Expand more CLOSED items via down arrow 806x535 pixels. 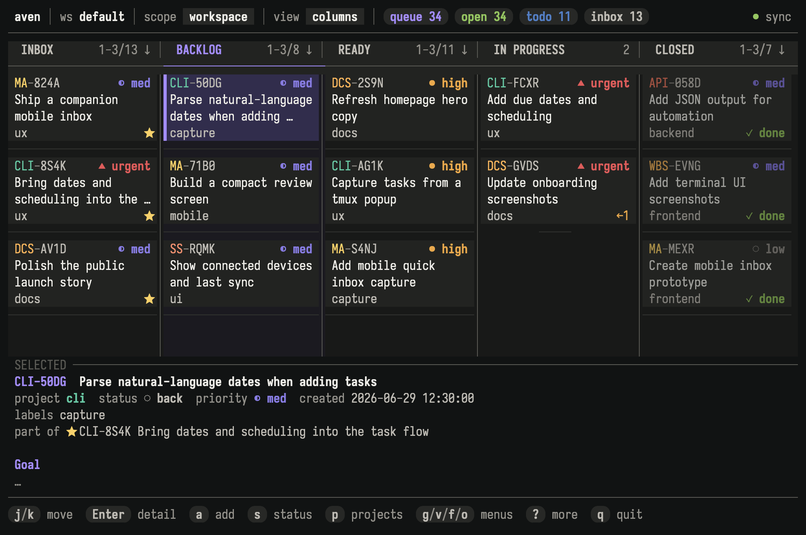(782, 50)
